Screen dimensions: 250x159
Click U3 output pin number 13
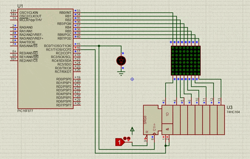coord(219,100)
